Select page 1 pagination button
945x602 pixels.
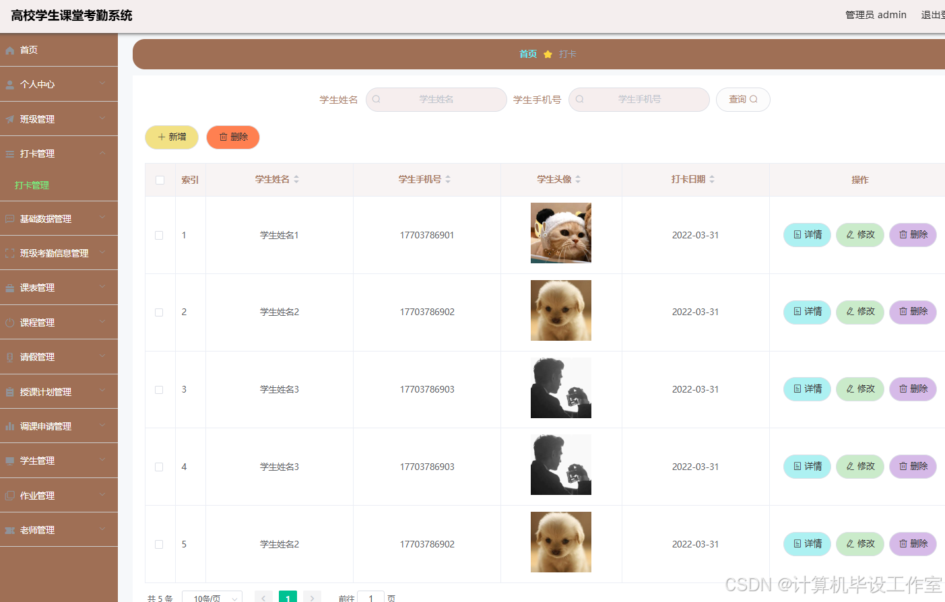[x=288, y=598]
